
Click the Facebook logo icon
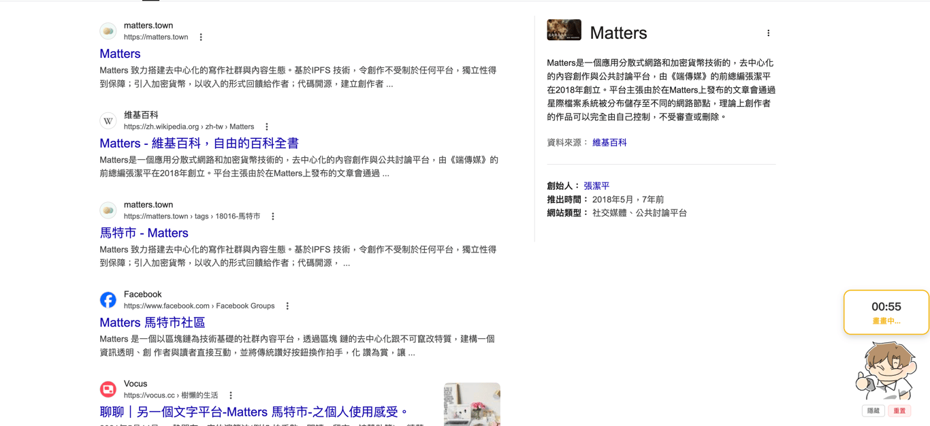click(x=108, y=300)
